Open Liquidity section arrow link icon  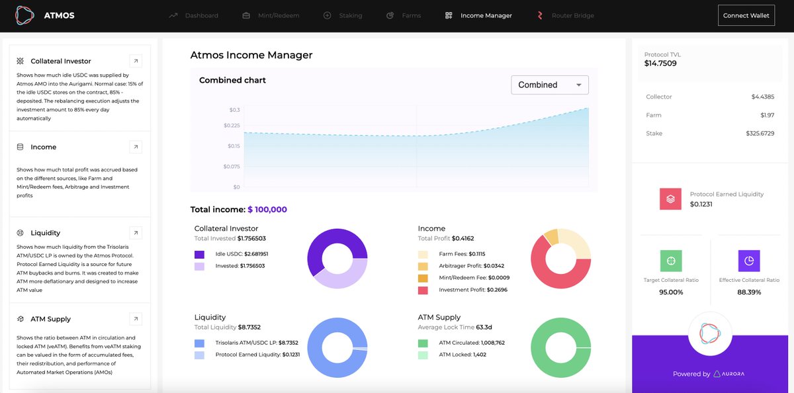(135, 233)
